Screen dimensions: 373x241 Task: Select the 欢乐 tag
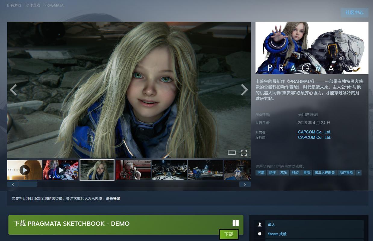coord(284,172)
